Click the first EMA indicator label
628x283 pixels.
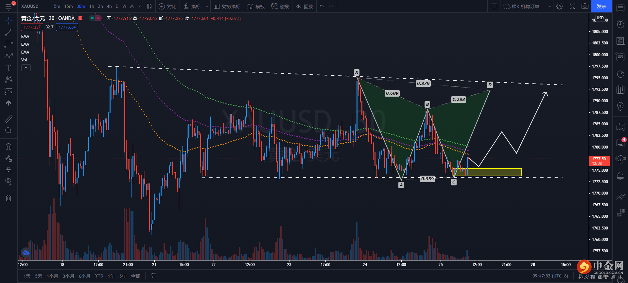25,37
